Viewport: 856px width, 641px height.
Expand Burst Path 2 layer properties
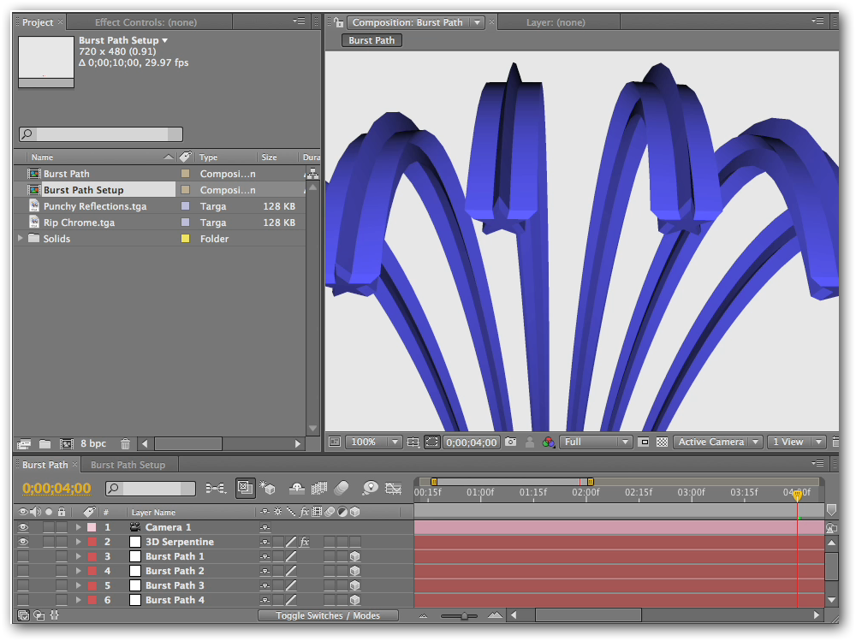click(78, 571)
